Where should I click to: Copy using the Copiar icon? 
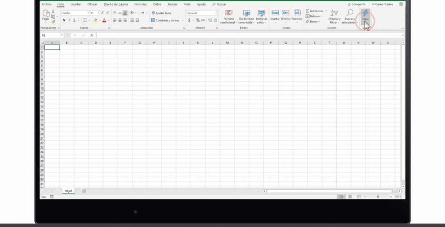coord(53,16)
